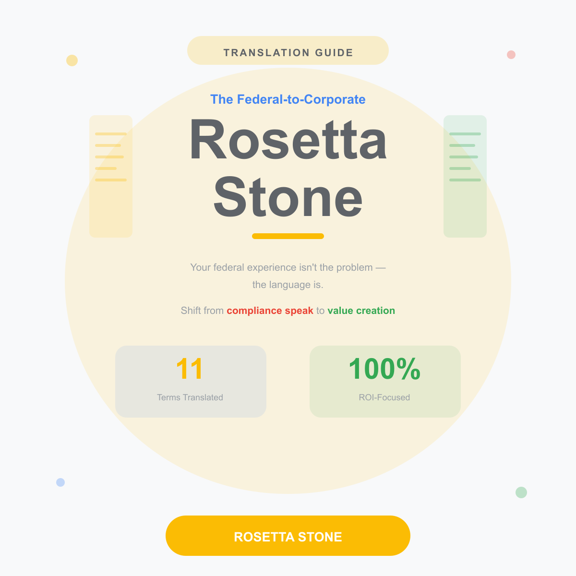The image size is (576, 576).
Task: Click the yellow dot in upper left
Action: click(x=72, y=60)
